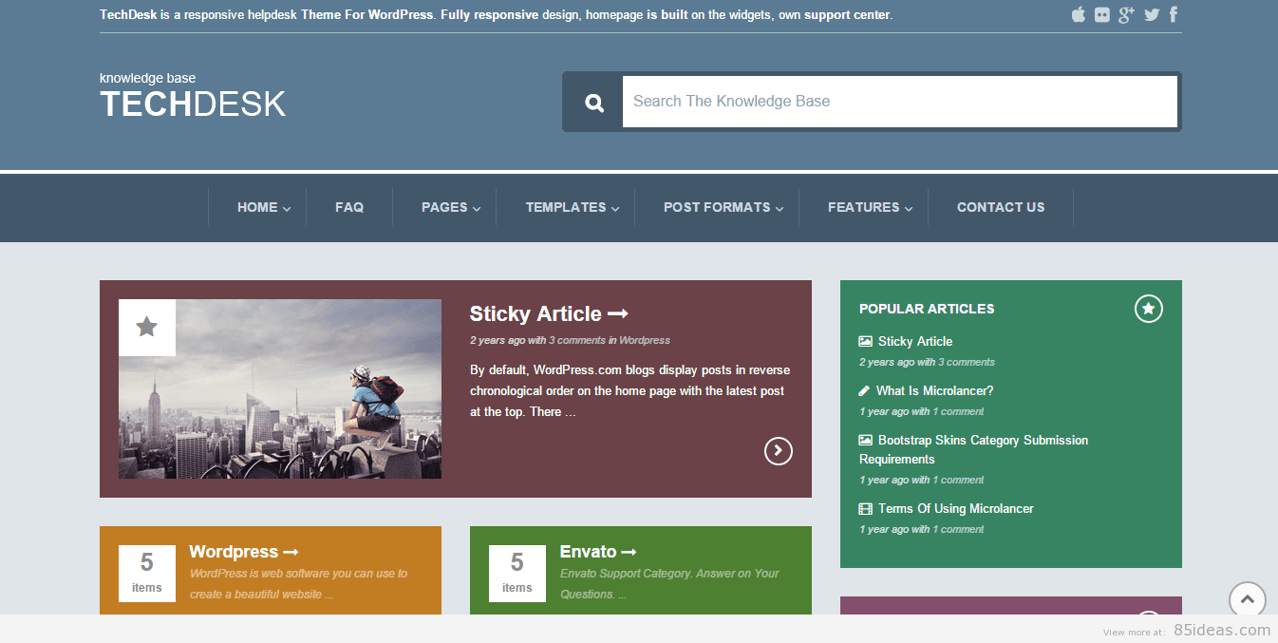Open Sticky Article in Popular Articles
The height and width of the screenshot is (643, 1278).
[915, 341]
